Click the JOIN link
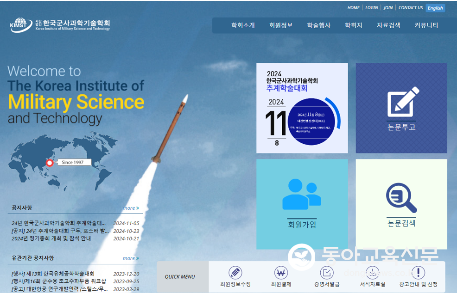The height and width of the screenshot is (293, 457). click(x=388, y=7)
